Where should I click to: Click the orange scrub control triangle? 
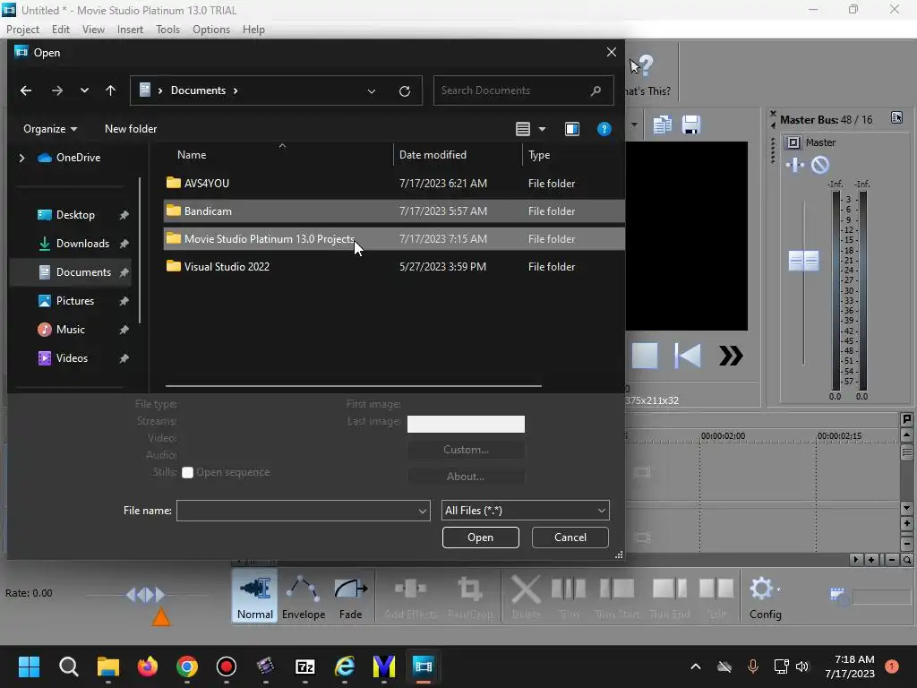(x=161, y=617)
